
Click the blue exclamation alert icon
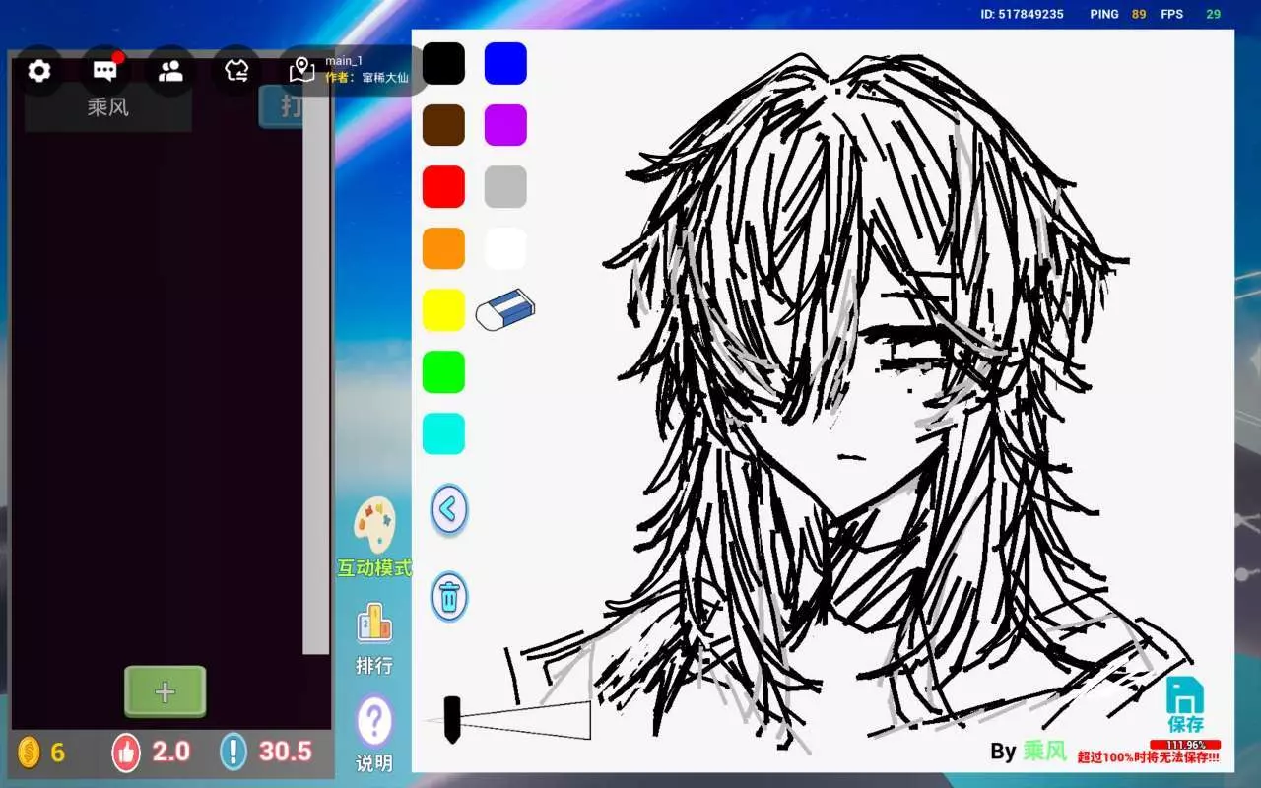[233, 752]
